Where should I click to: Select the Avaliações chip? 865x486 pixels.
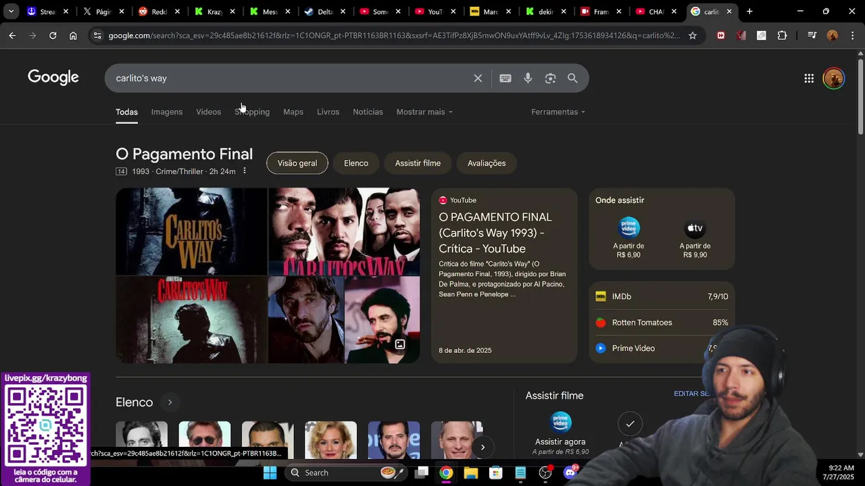click(487, 163)
